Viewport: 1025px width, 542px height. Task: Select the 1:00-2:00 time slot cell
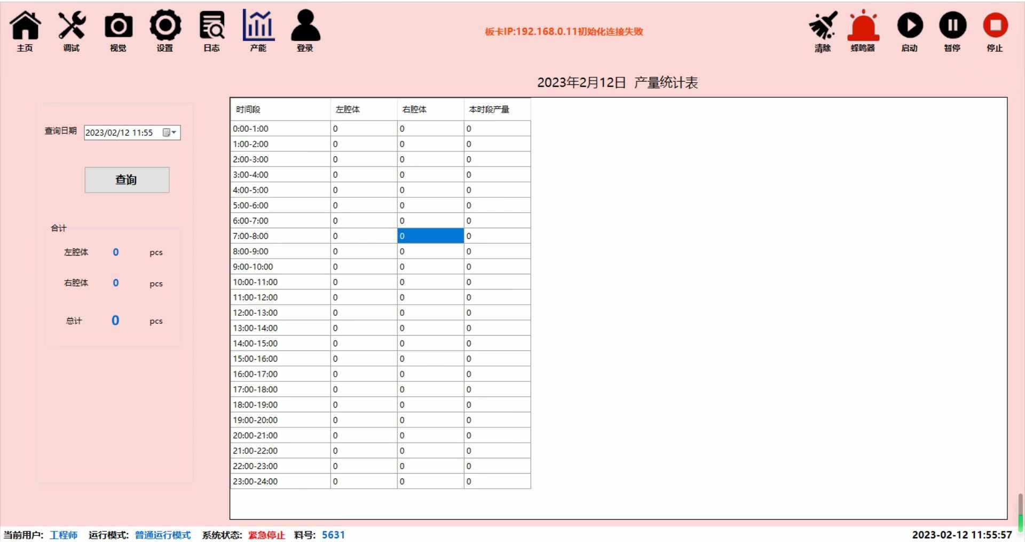[280, 144]
